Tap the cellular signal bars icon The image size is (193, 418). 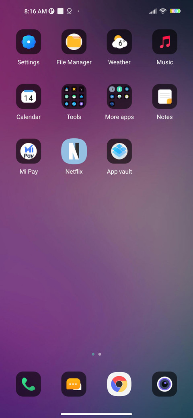coord(153,11)
